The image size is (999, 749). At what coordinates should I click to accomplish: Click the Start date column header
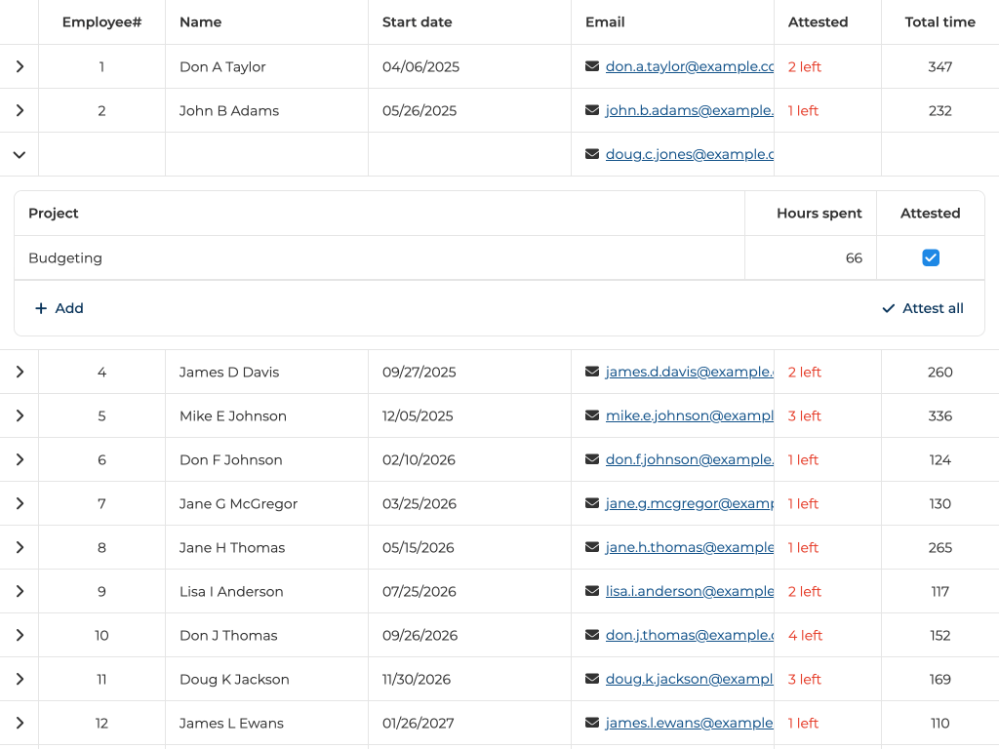coord(418,21)
